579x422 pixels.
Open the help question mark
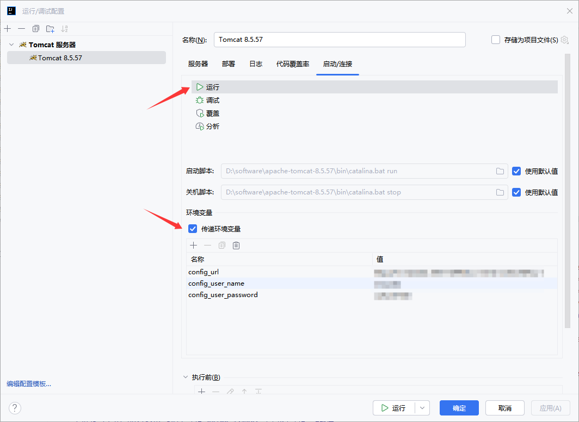15,408
